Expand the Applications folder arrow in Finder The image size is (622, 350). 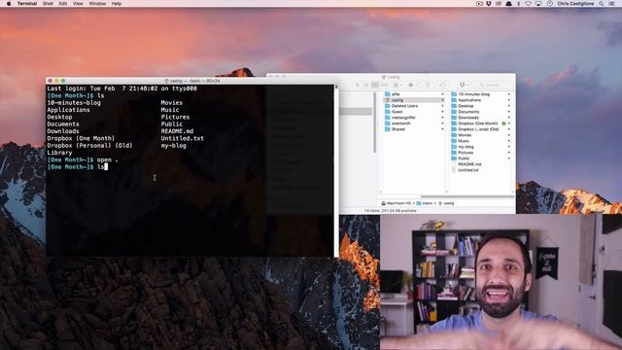509,100
